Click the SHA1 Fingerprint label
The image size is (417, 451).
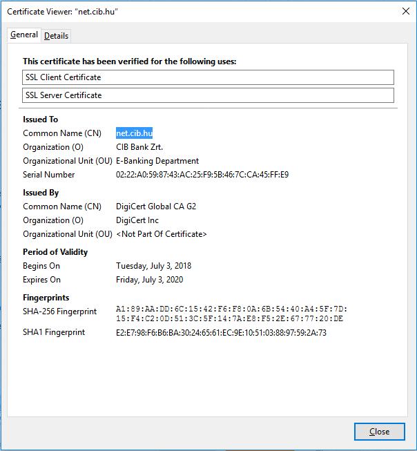click(x=54, y=332)
